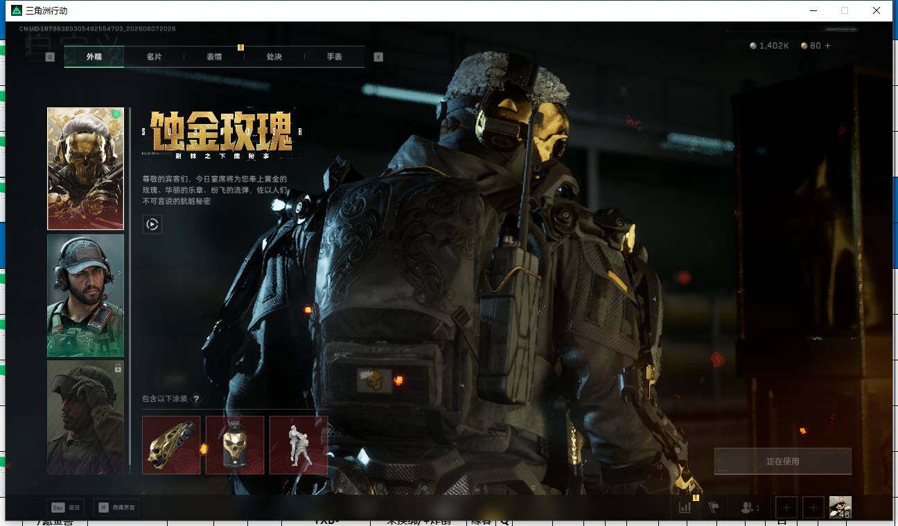Select the bearded operator with cap skin thumbnail

[x=85, y=295]
